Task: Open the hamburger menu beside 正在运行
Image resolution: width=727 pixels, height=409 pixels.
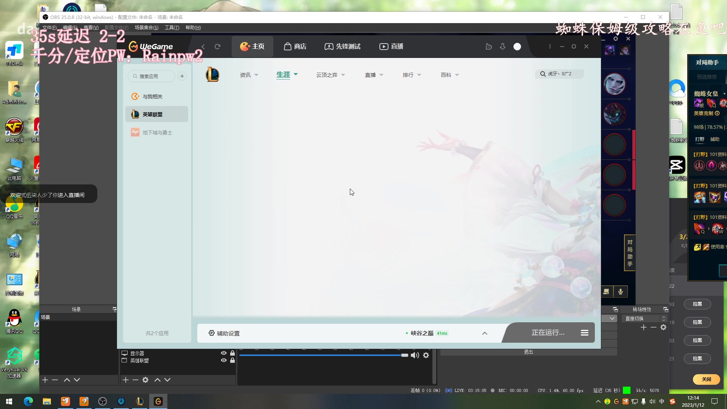Action: click(584, 333)
